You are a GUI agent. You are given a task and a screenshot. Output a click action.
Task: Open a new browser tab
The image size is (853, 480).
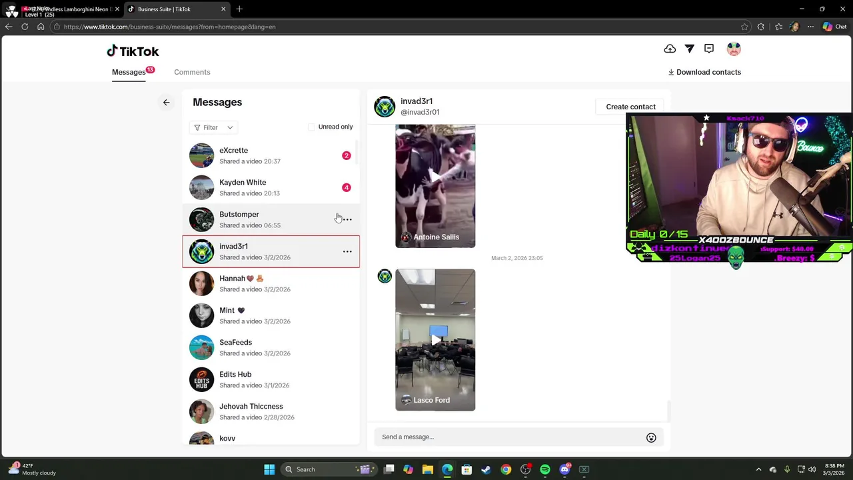pos(239,9)
